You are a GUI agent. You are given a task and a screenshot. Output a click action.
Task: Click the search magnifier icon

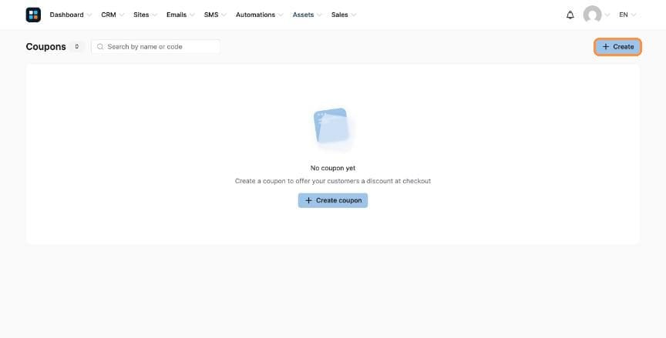[x=100, y=47]
